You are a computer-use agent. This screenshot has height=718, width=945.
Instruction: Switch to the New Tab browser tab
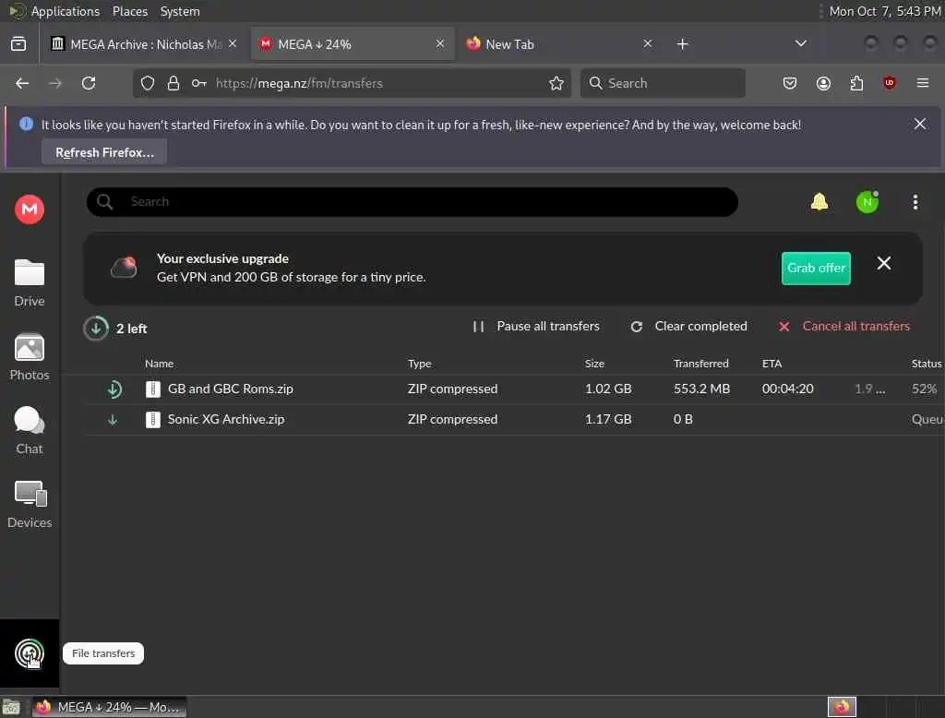[x=548, y=44]
